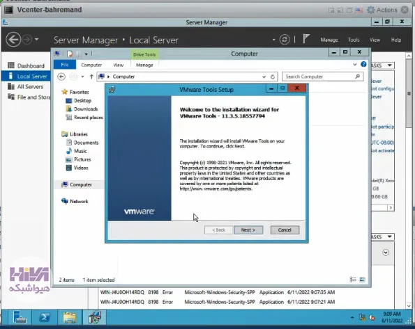Open the Manage tab under Drive Tools

pos(144,65)
